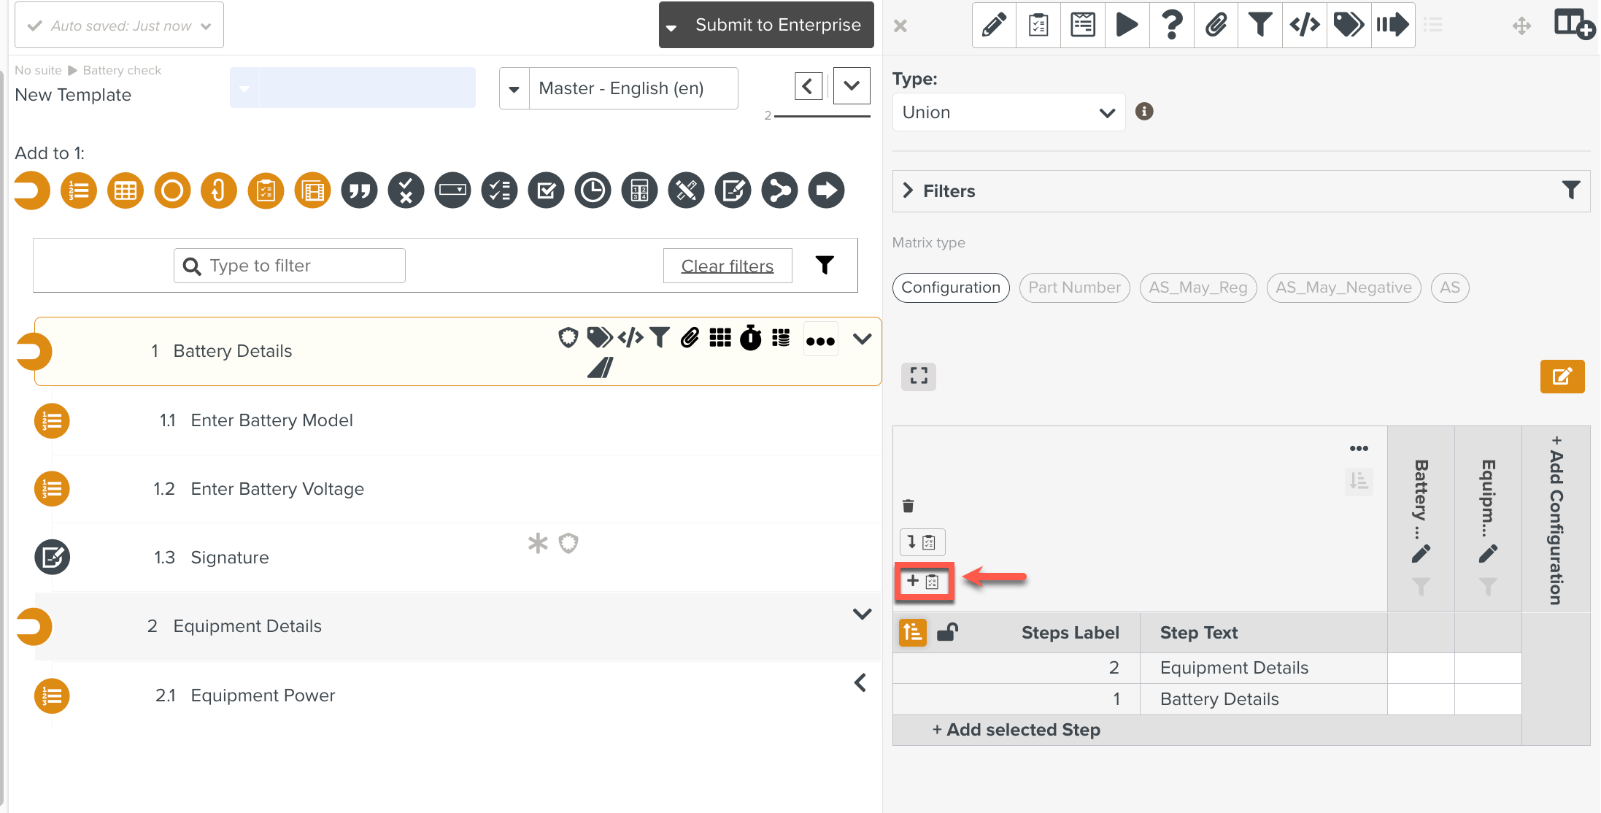Open the Type Union dropdown

pyautogui.click(x=1008, y=112)
